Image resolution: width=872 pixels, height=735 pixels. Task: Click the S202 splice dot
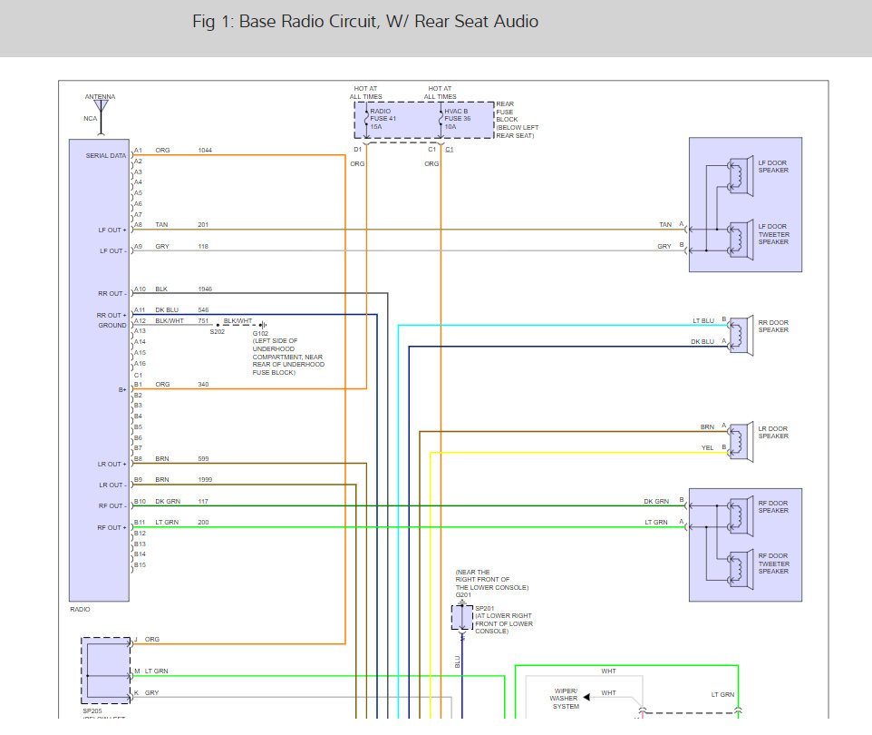(x=218, y=325)
